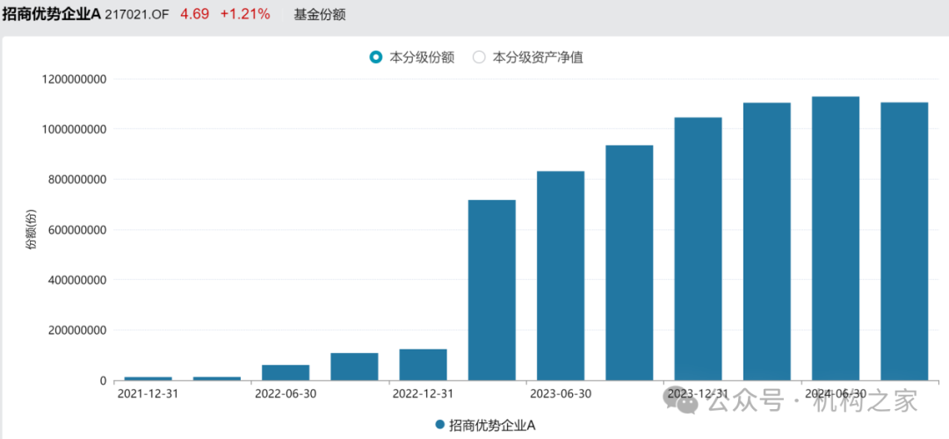Click the +1.21% change value

click(x=245, y=15)
